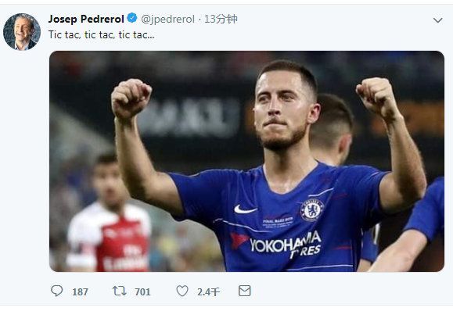Screen dimensions: 453x311
Task: Click the blurred Arsenal player in the photo
Action: tap(108, 213)
